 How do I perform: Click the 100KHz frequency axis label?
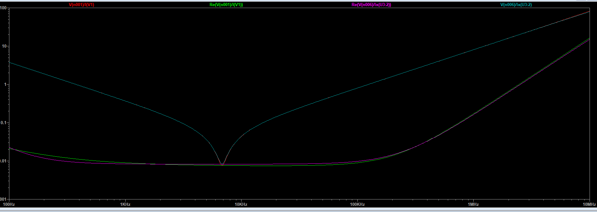357,204
